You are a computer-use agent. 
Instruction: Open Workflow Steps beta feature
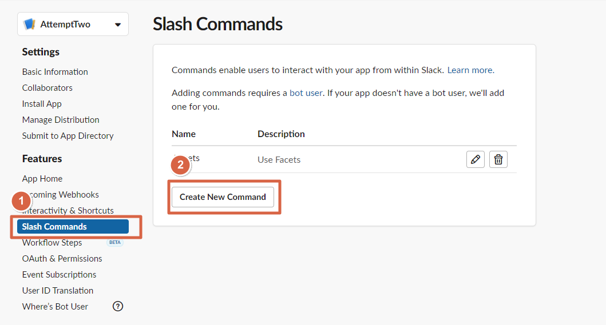coord(52,243)
